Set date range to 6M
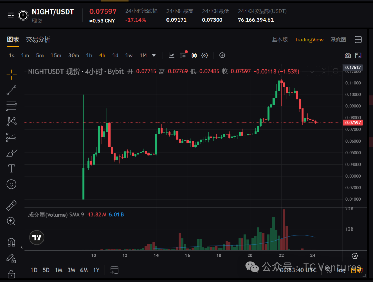 click(x=84, y=270)
